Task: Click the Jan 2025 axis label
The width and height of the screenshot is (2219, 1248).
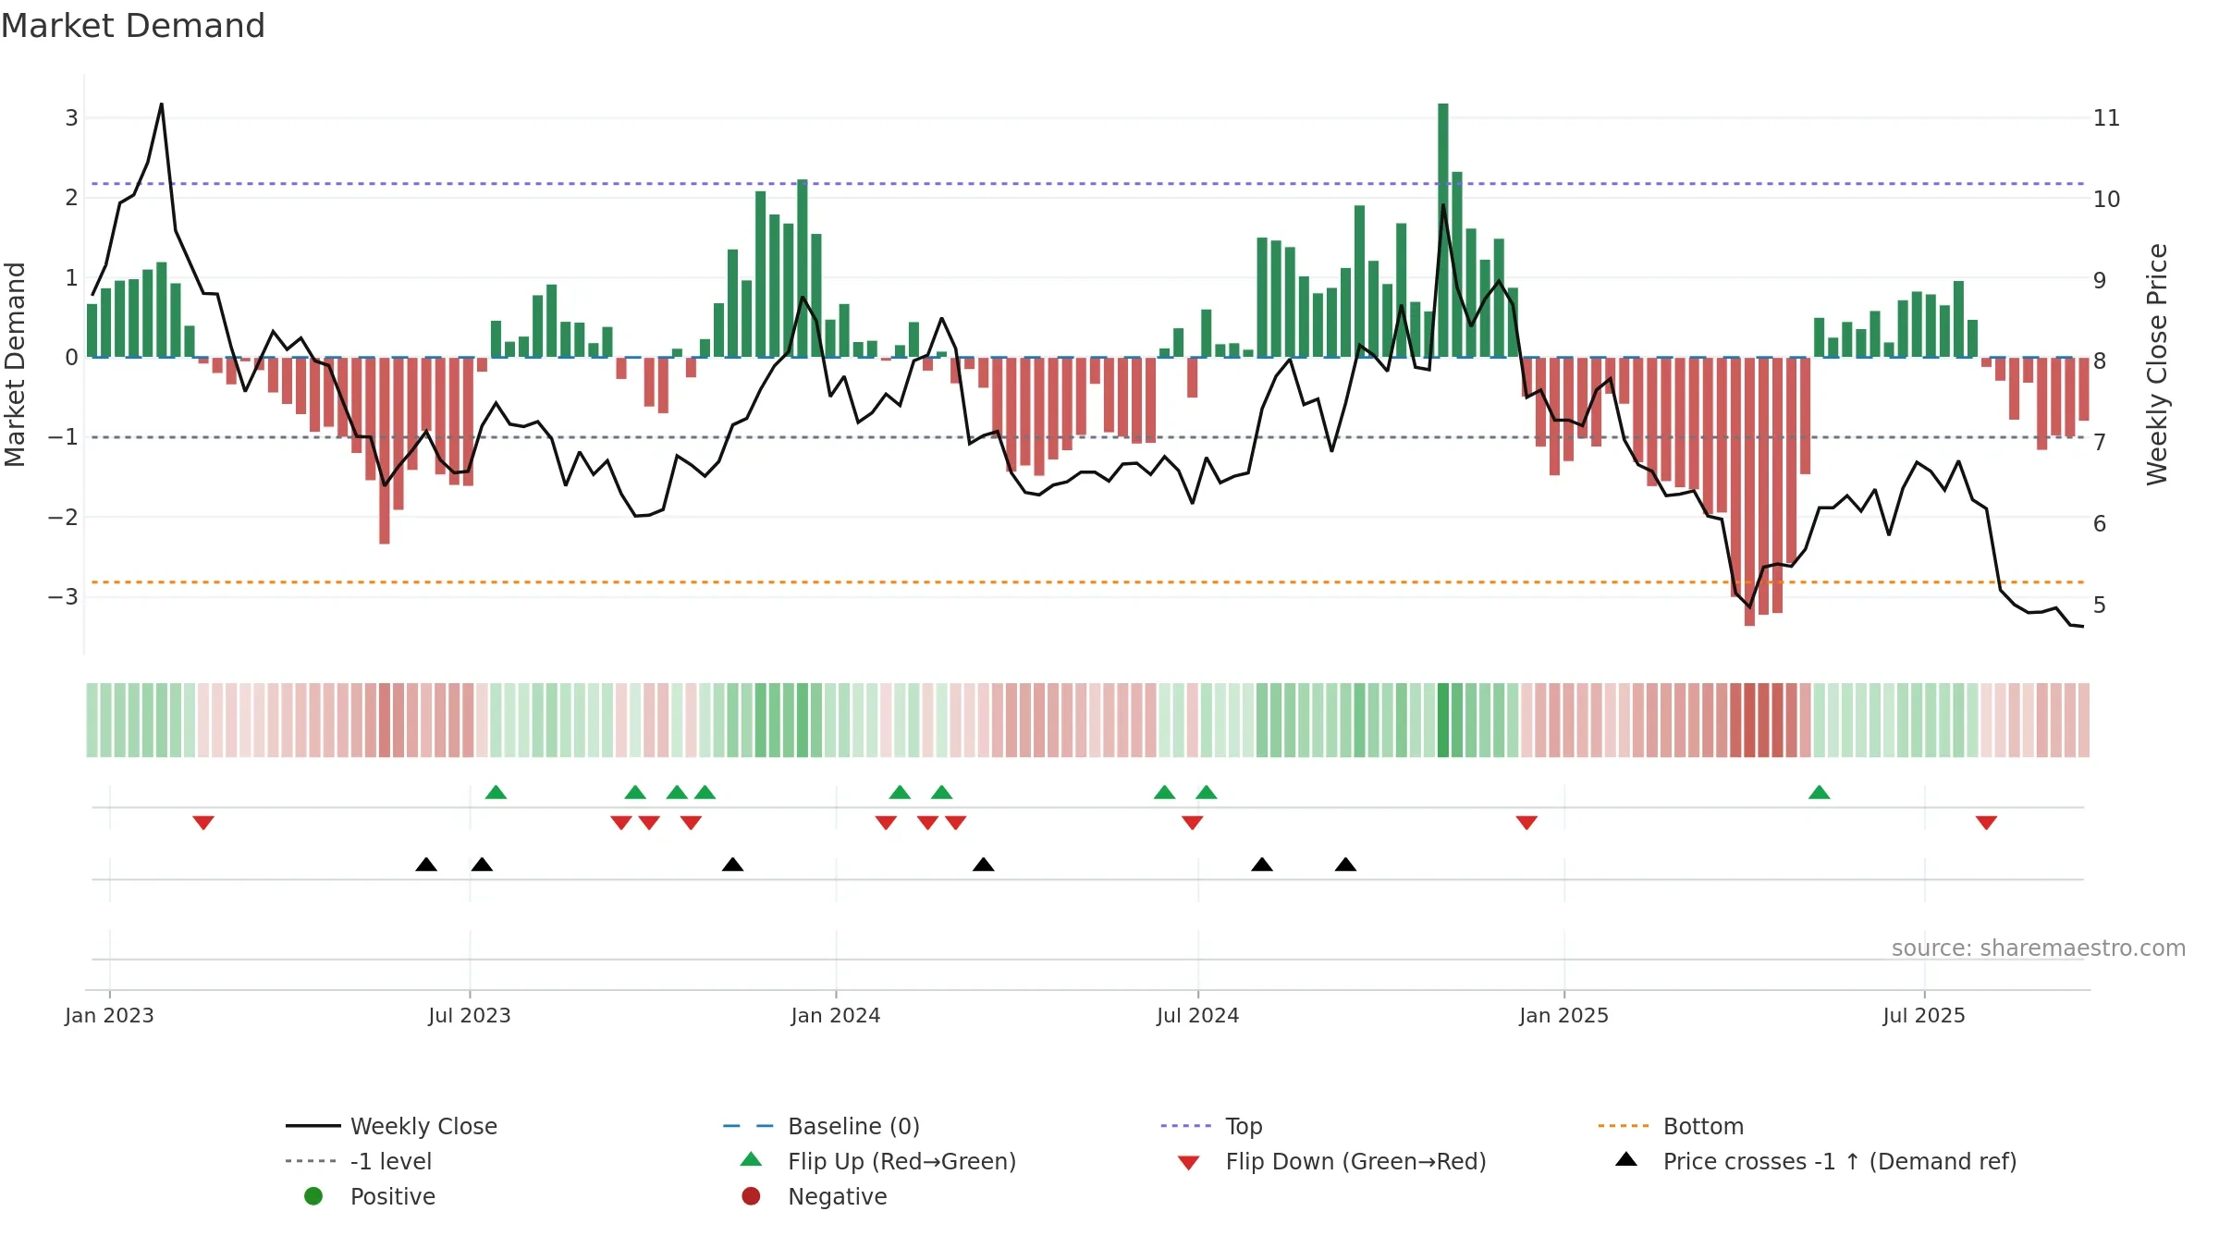Action: coord(1564,1015)
